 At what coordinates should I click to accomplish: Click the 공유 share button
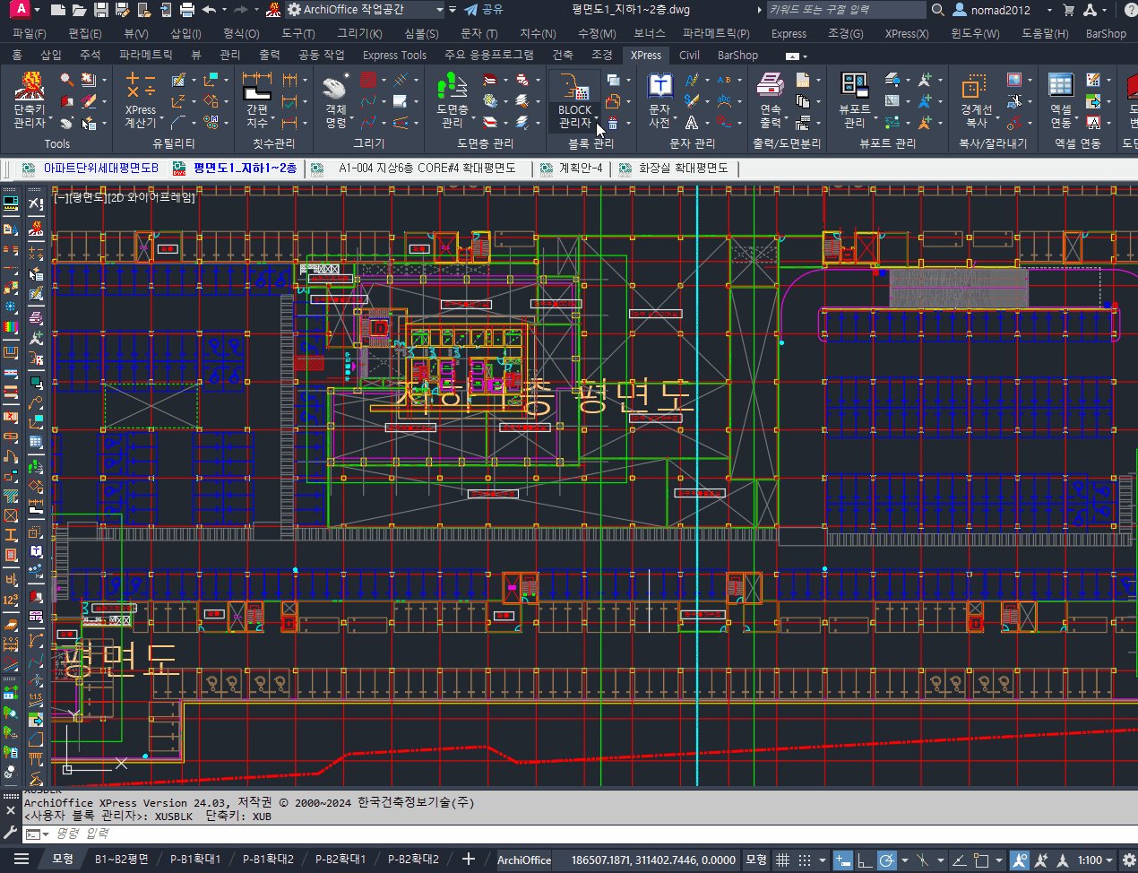(x=484, y=10)
